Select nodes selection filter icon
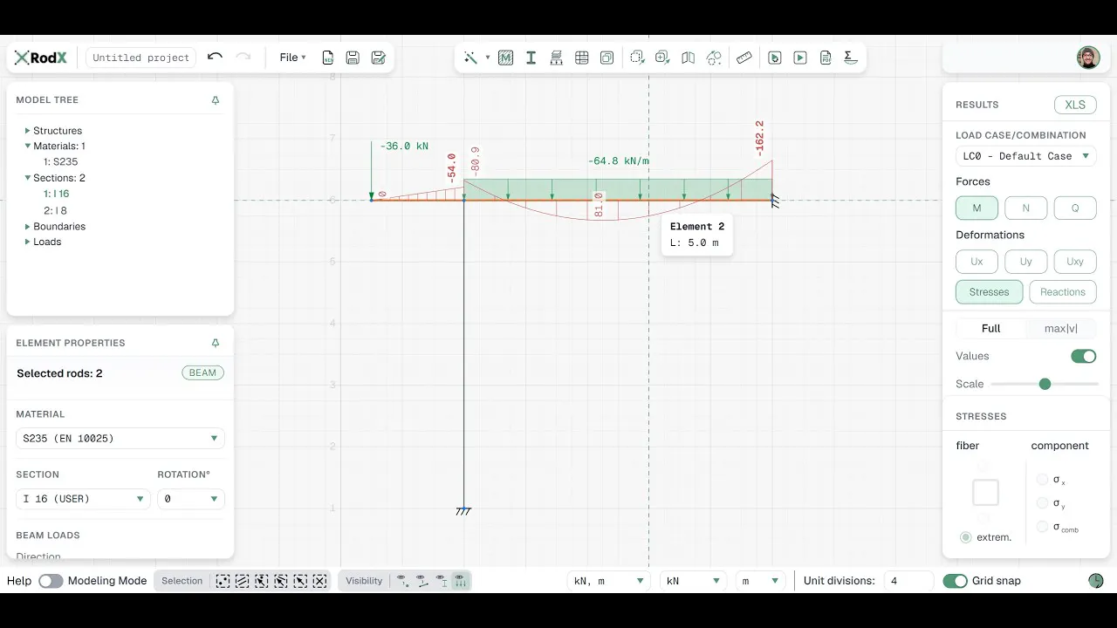The height and width of the screenshot is (628, 1117). tap(223, 581)
